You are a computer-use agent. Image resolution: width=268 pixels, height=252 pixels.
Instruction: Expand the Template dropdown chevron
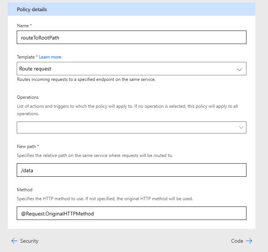(239, 69)
